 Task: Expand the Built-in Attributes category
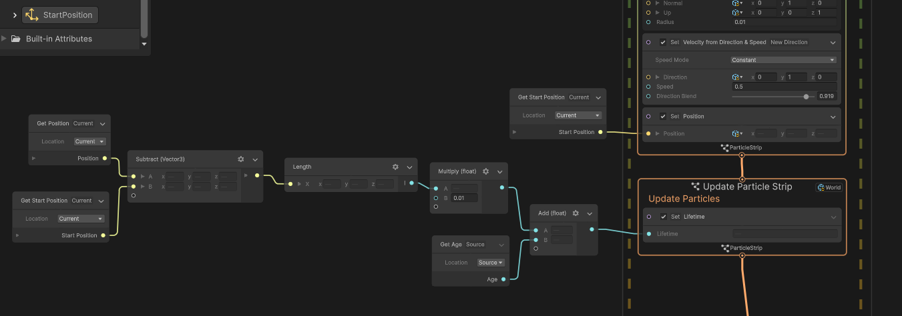5,39
